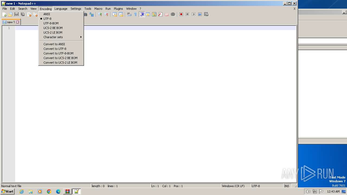This screenshot has height=195, width=347.
Task: Open the Edit menu
Action: 12,9
